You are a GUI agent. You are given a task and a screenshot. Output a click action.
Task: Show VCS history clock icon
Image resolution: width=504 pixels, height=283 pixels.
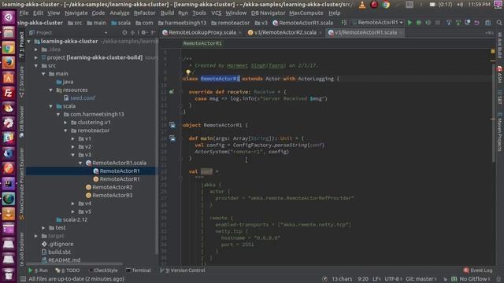pos(467,23)
